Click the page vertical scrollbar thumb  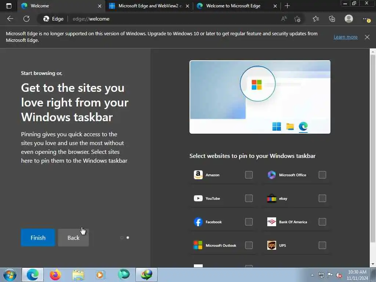[373, 149]
